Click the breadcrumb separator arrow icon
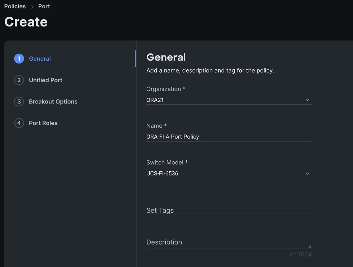This screenshot has width=353, height=267. (32, 6)
